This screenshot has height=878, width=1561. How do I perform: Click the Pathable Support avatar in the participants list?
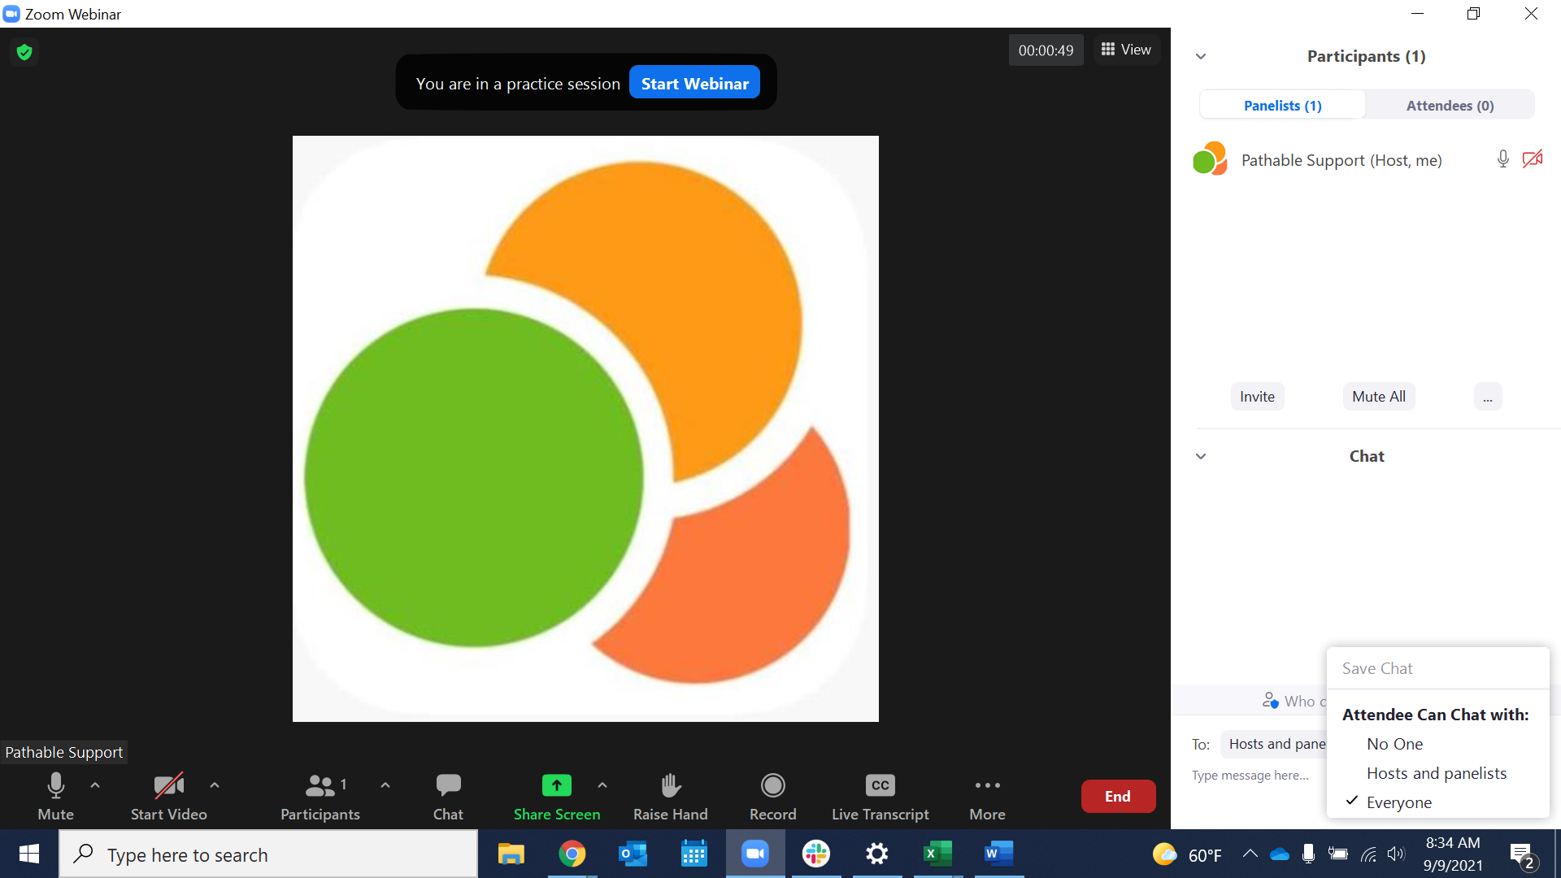pos(1210,159)
